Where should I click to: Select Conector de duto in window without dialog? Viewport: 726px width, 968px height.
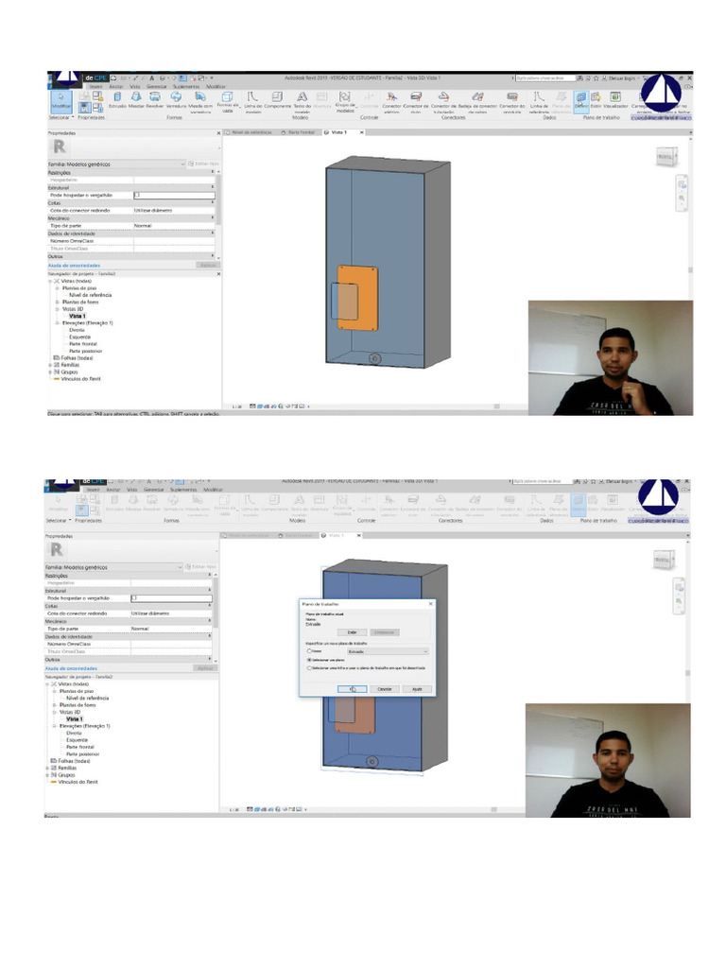point(416,102)
